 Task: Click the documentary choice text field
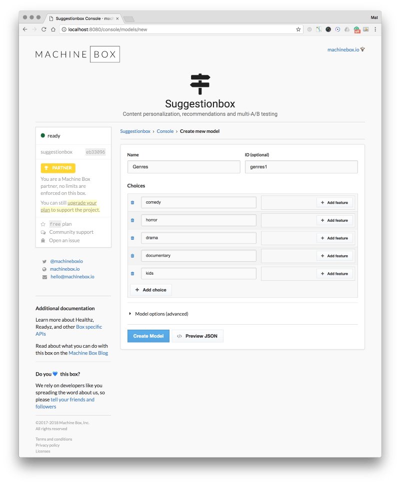click(x=198, y=256)
